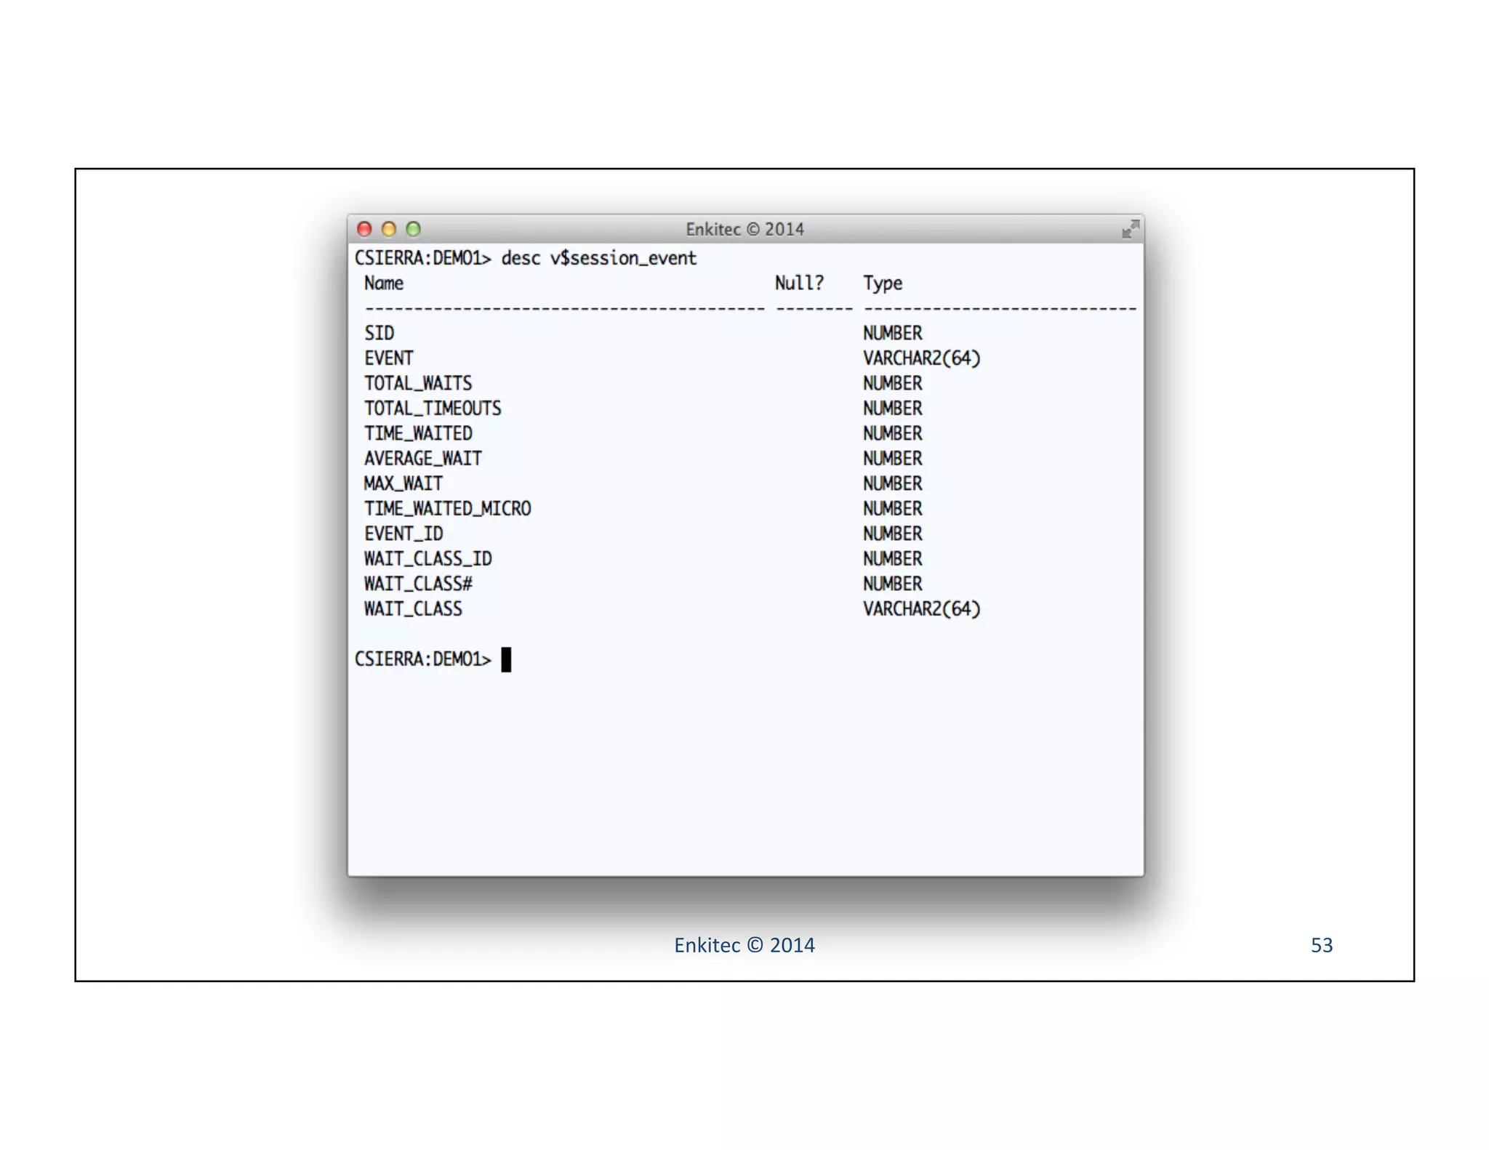Click the terminal title bar text Enkitec
The height and width of the screenshot is (1150, 1489).
[x=744, y=229]
